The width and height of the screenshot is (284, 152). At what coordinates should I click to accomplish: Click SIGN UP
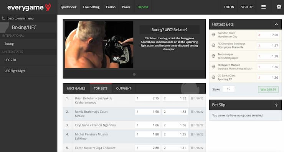click(246, 7)
